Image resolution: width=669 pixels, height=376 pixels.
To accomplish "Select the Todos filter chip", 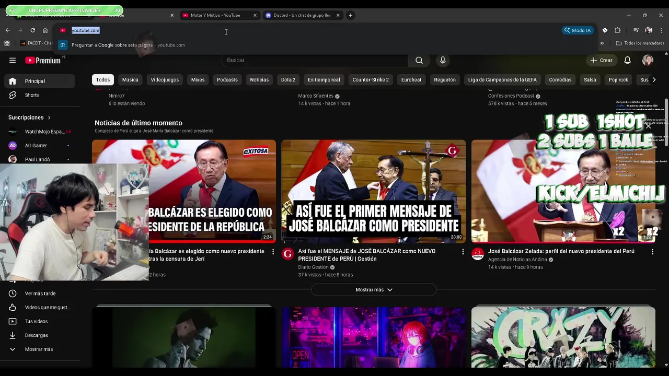I will 103,80.
